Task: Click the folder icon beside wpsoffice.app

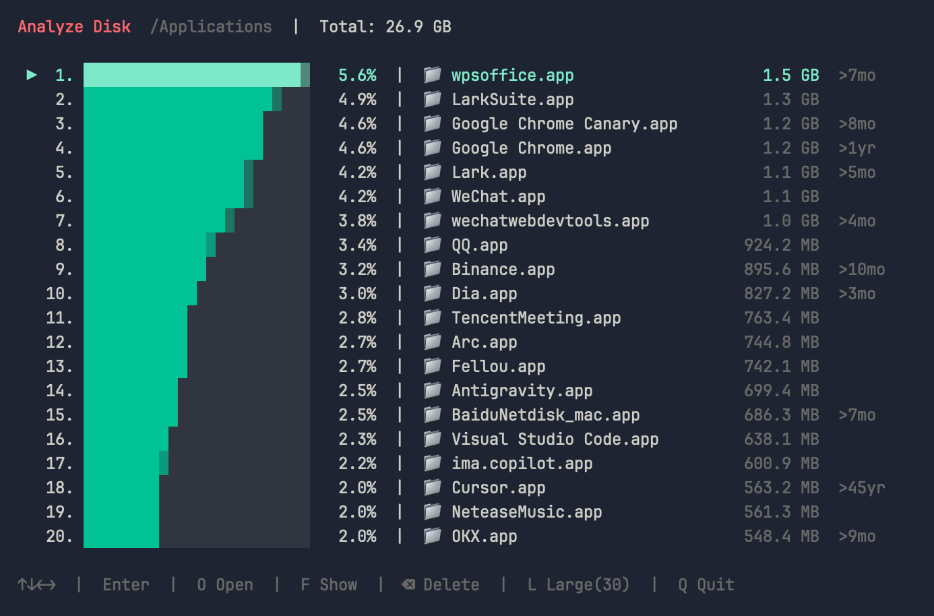Action: pos(432,75)
